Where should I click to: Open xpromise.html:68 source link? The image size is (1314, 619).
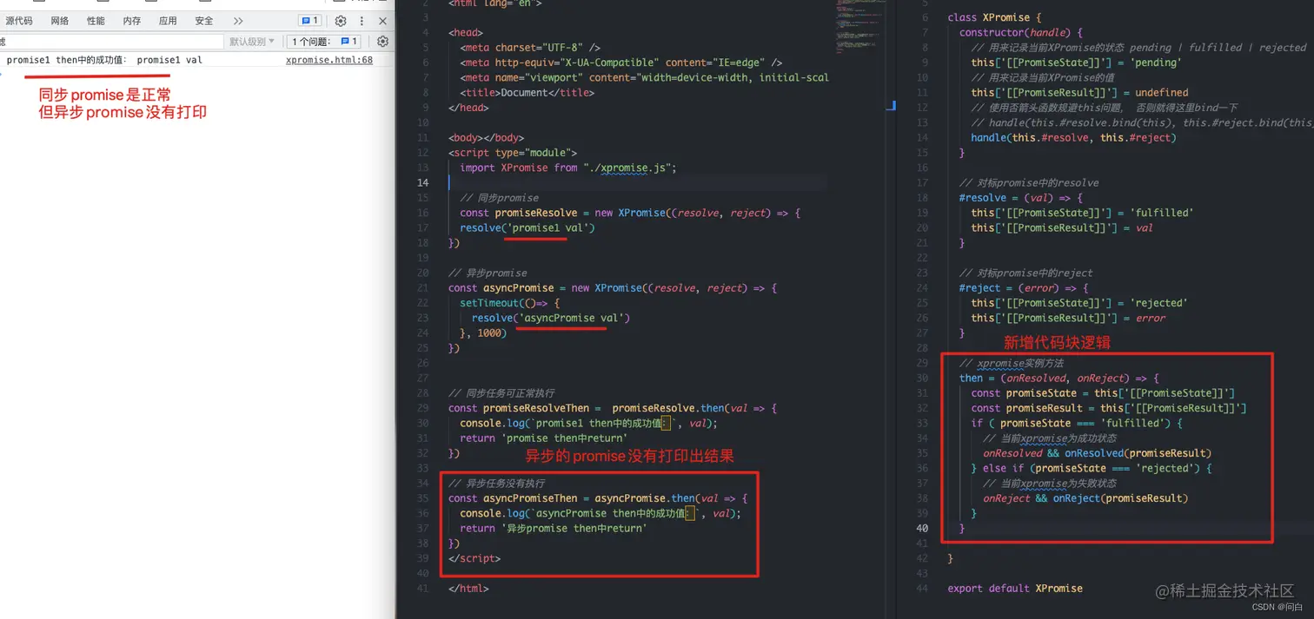(329, 60)
